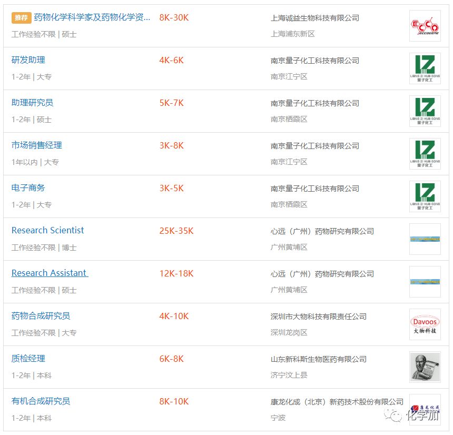Click the 6K-8K salary
This screenshot has width=453, height=435.
tap(172, 359)
